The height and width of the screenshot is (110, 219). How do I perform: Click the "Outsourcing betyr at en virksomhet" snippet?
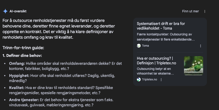point(155,71)
